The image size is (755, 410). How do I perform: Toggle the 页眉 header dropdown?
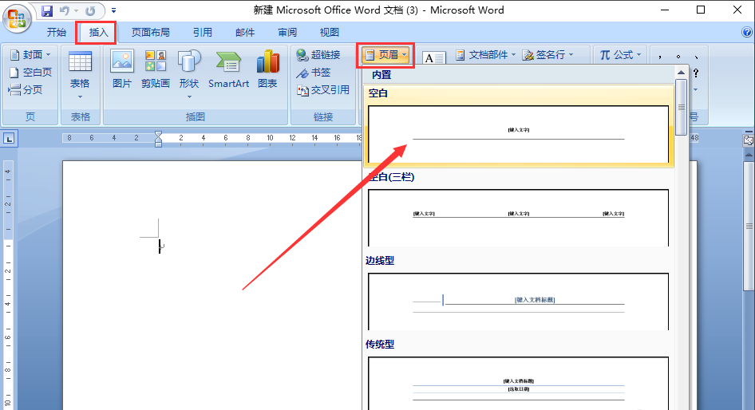tap(385, 55)
